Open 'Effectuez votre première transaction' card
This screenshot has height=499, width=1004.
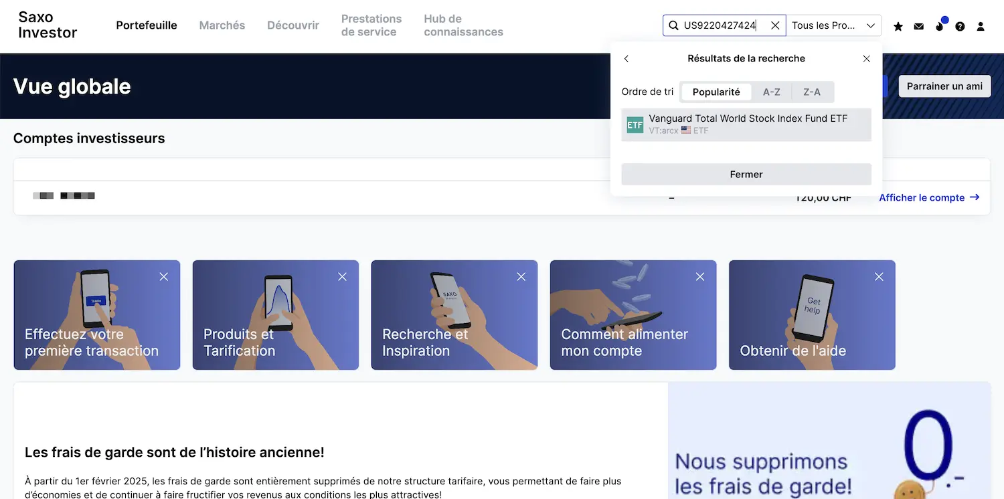[97, 315]
